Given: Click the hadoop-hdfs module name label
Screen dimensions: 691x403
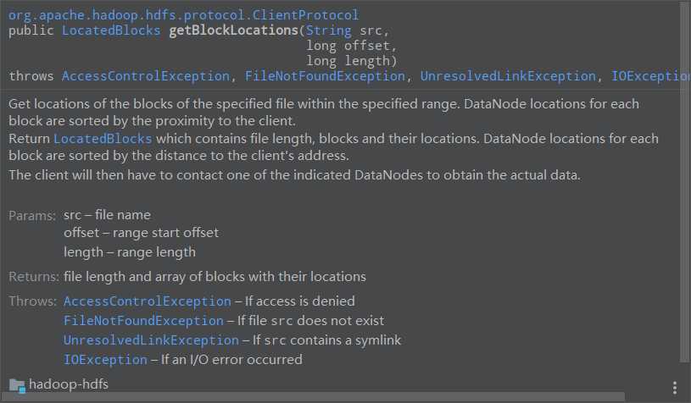Looking at the screenshot, I should tap(69, 384).
